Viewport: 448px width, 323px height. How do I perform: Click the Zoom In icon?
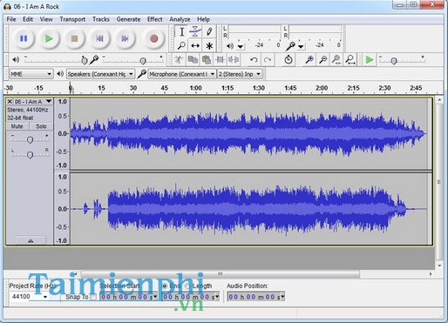309,60
